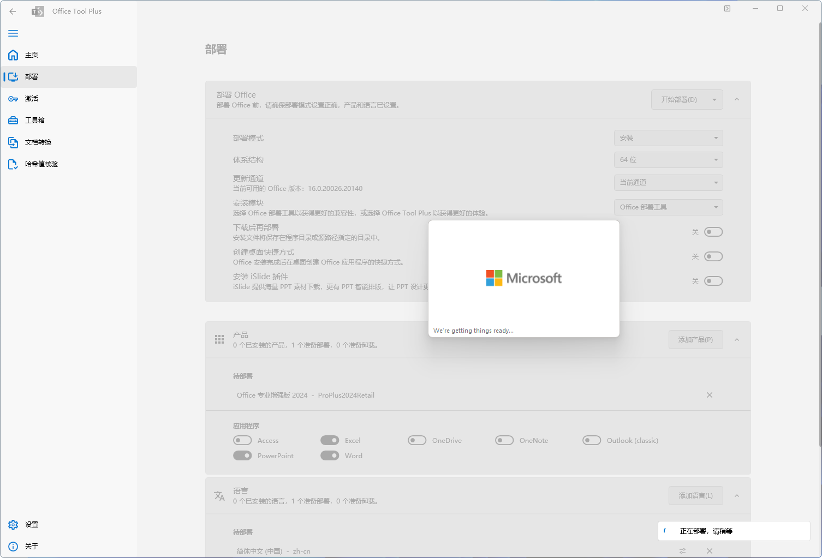Open the 安装模块 Office 部署工具 dropdown
This screenshot has height=558, width=822.
click(668, 207)
